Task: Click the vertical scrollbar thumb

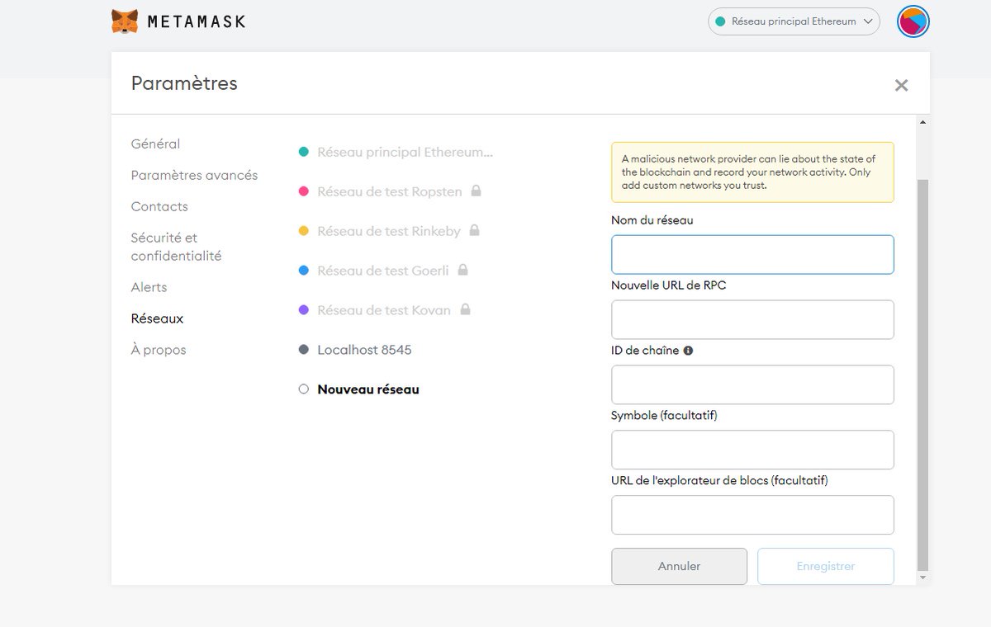Action: [923, 375]
